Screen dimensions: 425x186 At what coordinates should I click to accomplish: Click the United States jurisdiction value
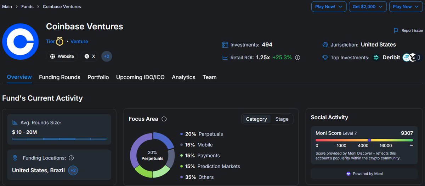pos(378,45)
